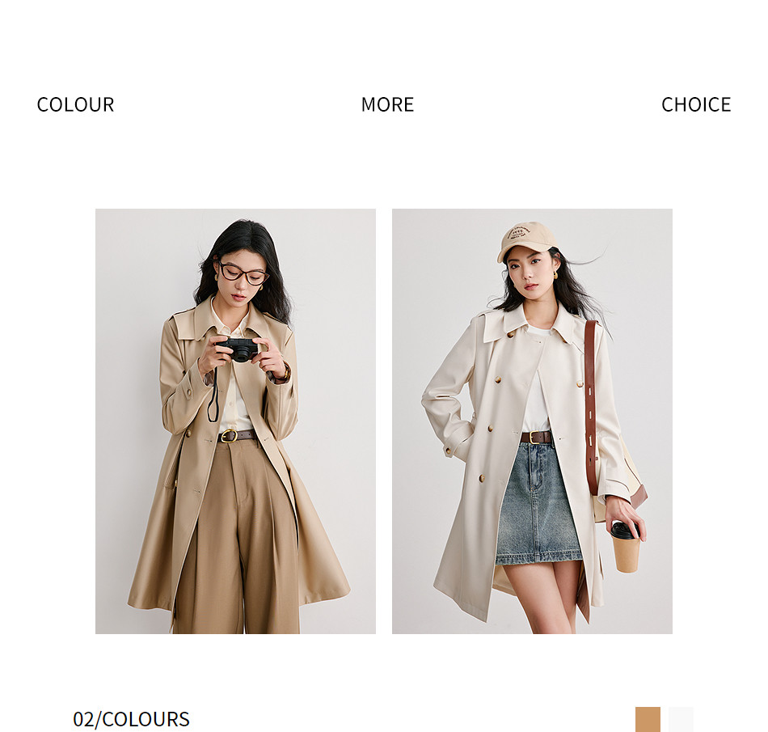Viewport: 768px width, 732px height.
Task: Click the MORE heading text
Action: tap(387, 104)
